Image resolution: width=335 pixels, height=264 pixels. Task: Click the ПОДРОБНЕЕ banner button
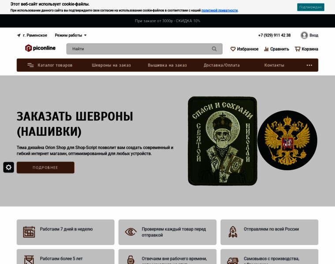coord(45,168)
